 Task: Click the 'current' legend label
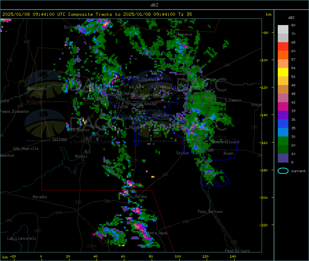pos(298,171)
